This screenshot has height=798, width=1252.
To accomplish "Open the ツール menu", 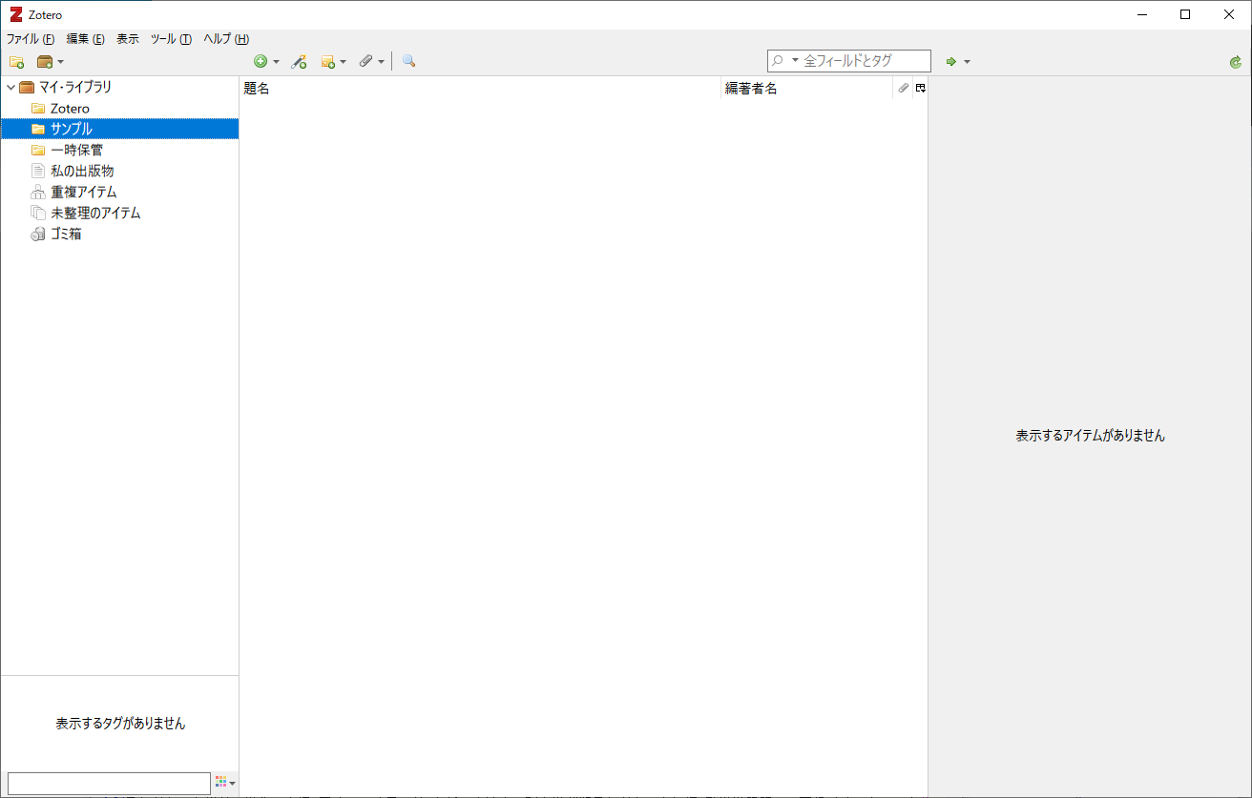I will (x=171, y=39).
